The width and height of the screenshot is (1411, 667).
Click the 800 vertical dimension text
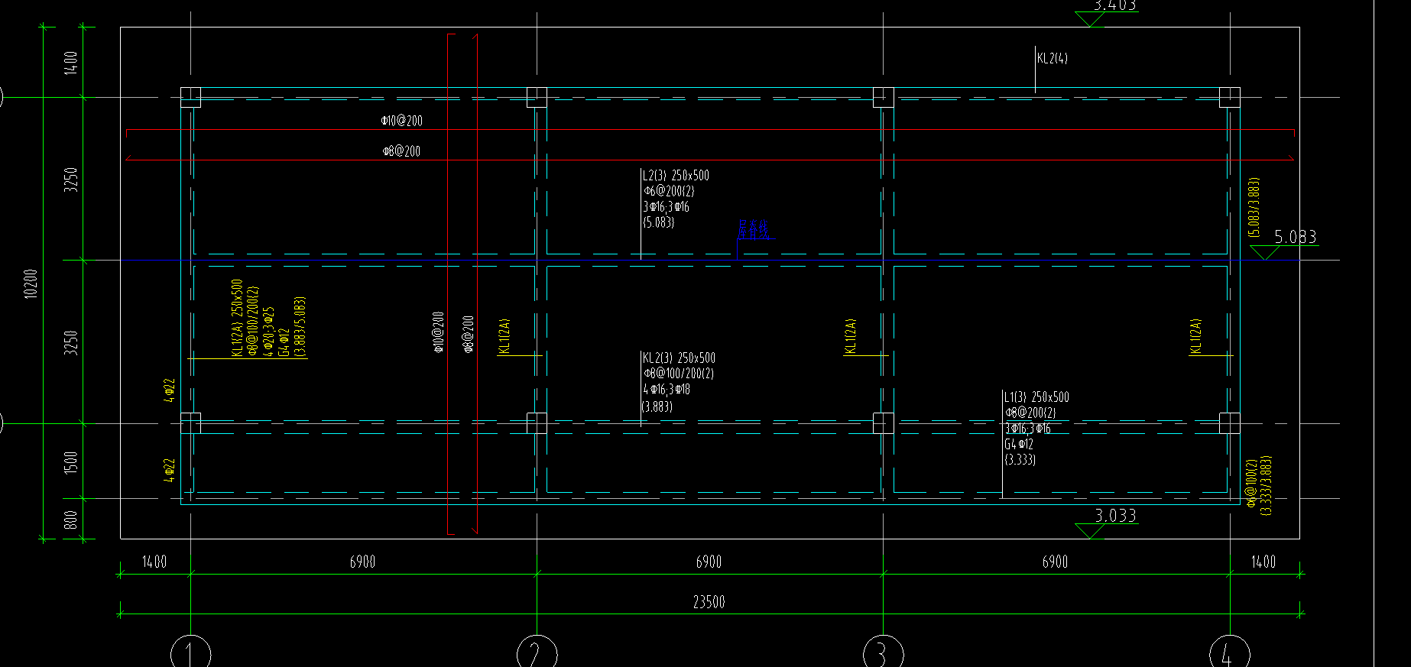tap(71, 520)
